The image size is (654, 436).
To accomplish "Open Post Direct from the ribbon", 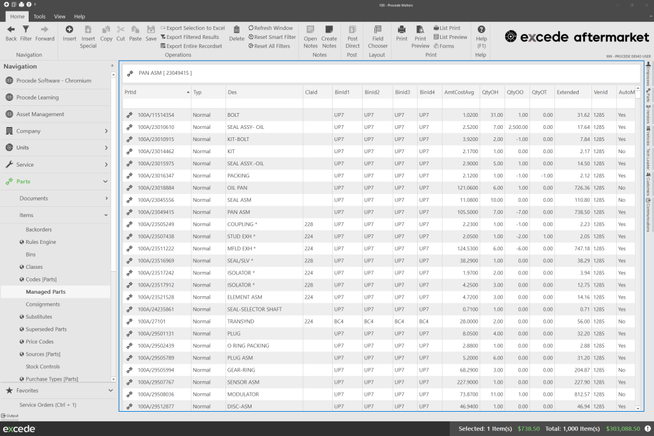I will (x=353, y=29).
